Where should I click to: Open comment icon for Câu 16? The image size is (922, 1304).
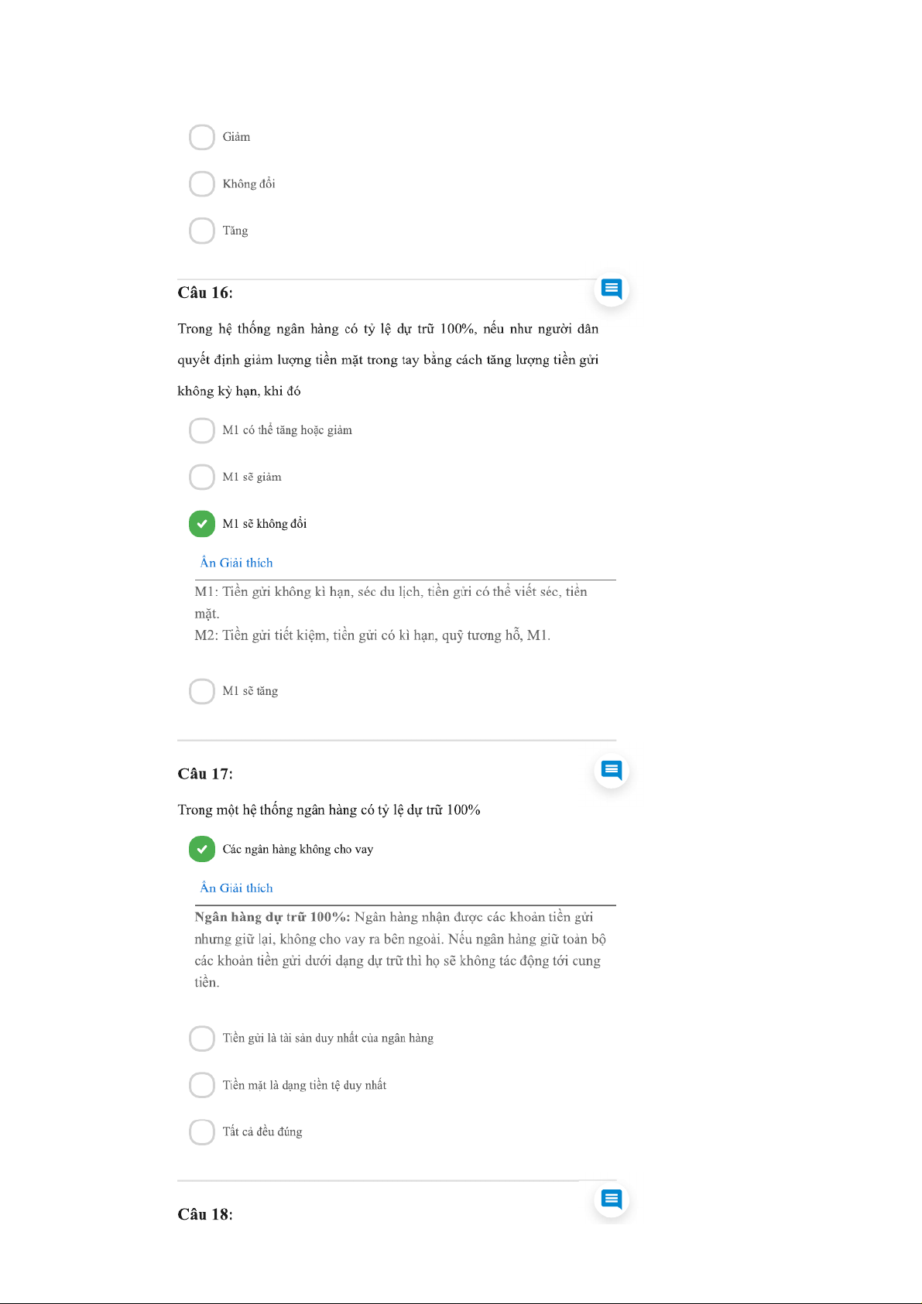[x=612, y=289]
